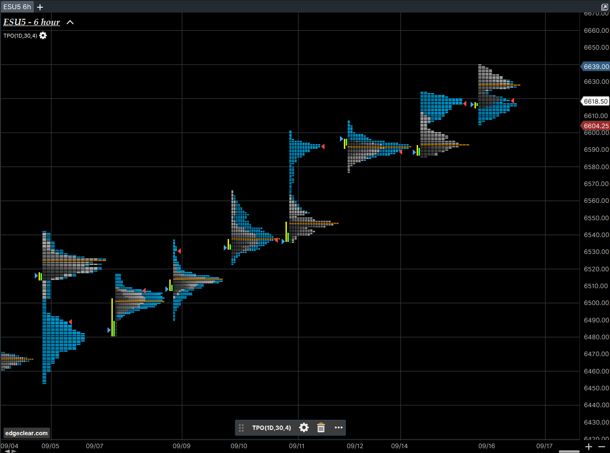Image resolution: width=610 pixels, height=453 pixels.
Task: Select the 6639.00 blue price label
Action: 596,67
